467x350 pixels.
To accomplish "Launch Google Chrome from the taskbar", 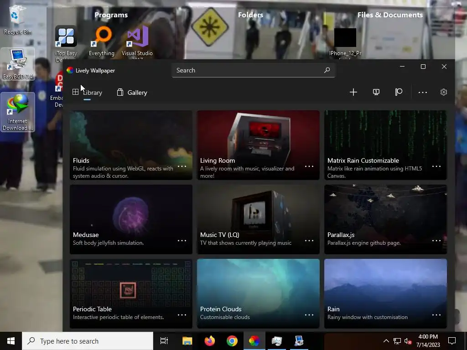I will pos(232,341).
